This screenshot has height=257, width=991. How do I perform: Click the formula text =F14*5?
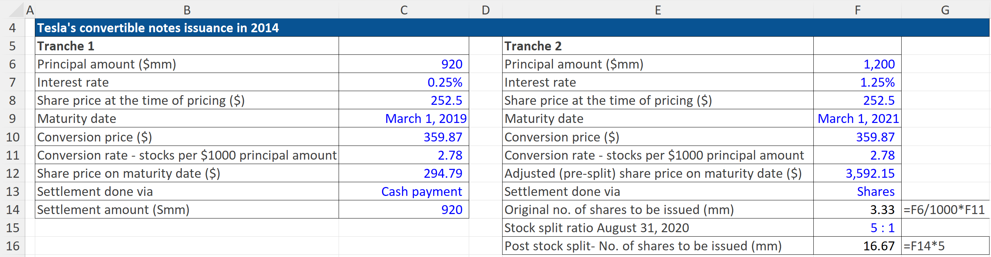(x=924, y=246)
